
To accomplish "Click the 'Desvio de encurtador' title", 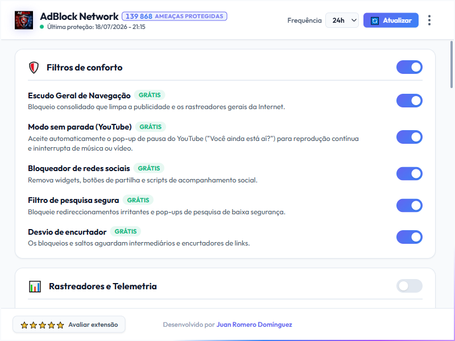I will [67, 232].
